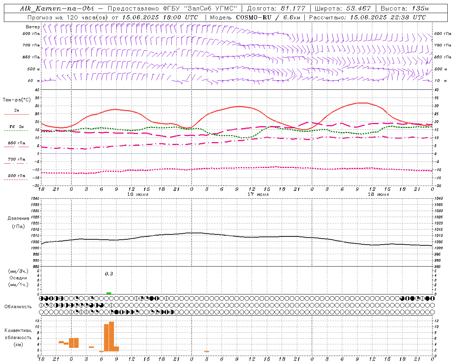Select the 2м temperature legend entry

tap(17, 112)
